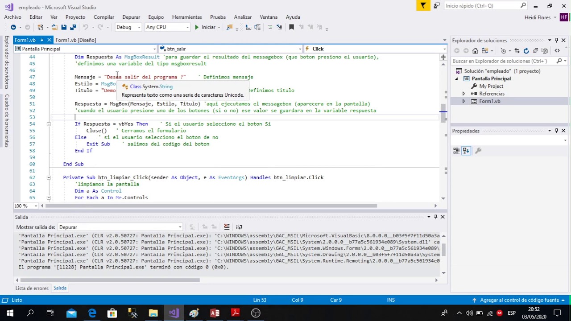Toggle alphabetical sorting in Propiedades panel

click(x=466, y=151)
